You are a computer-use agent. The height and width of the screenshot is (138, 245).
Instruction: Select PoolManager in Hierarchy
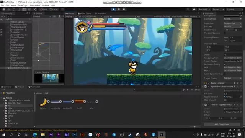click(x=18, y=48)
